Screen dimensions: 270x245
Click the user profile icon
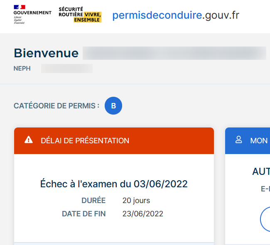coord(239,140)
